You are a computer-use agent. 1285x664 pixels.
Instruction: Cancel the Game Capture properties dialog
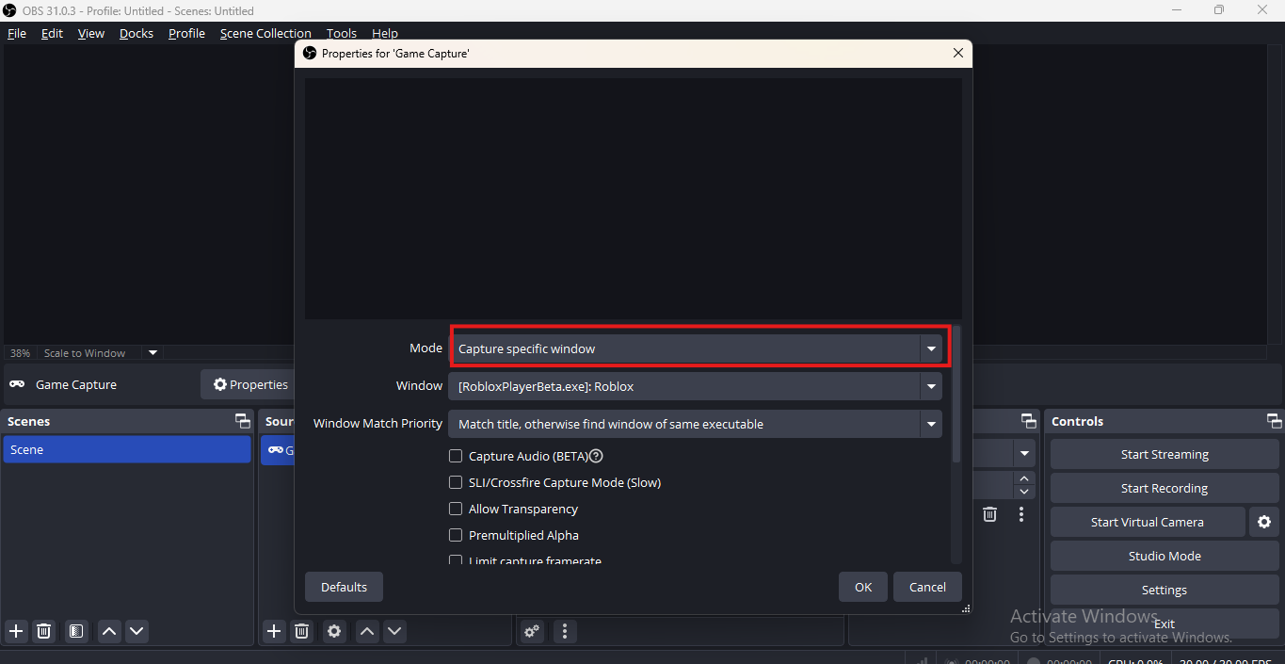927,587
